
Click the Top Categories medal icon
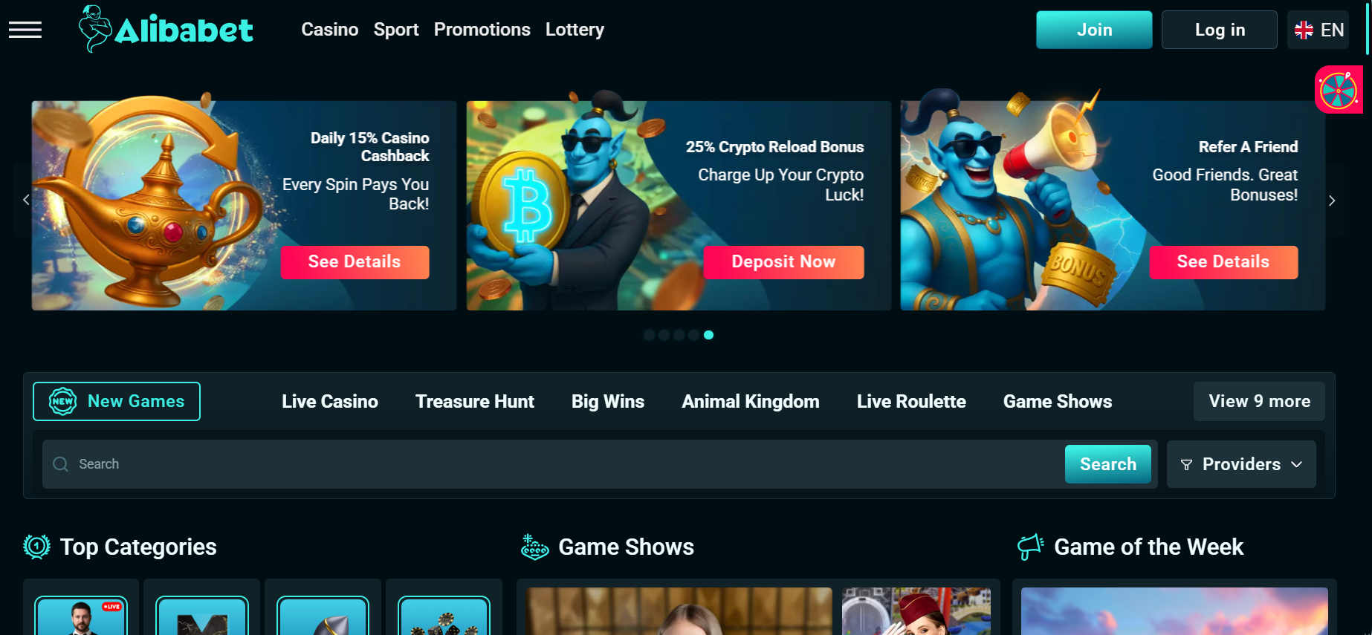36,547
